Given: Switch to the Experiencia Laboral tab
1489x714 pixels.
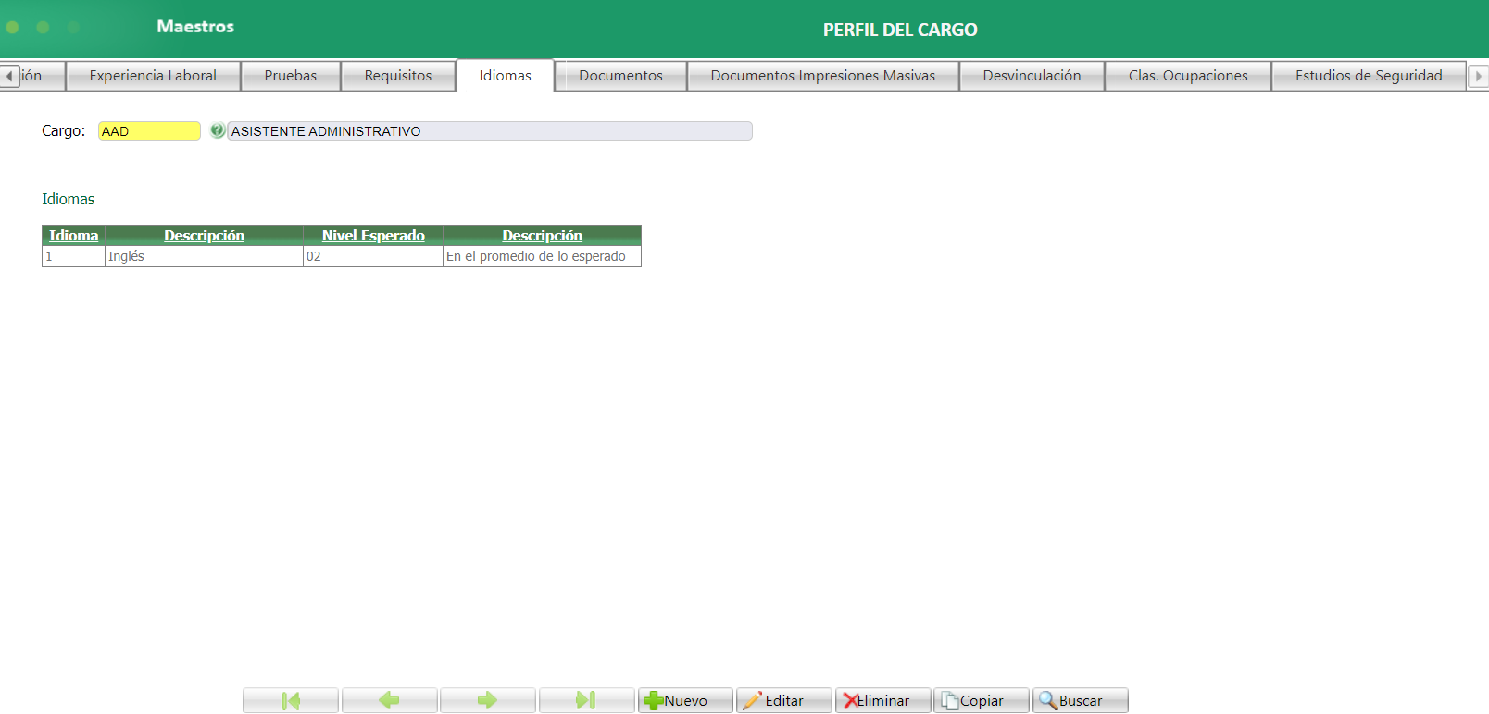Looking at the screenshot, I should [x=153, y=76].
